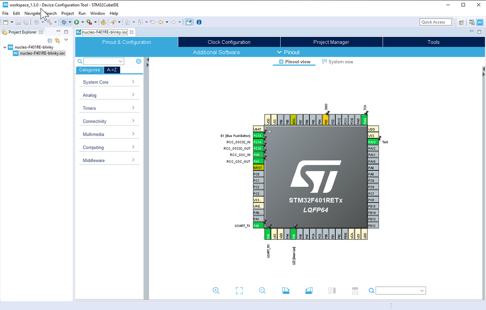Switch to the Project Manager tab
Viewport: 486px width, 310px height.
tap(331, 42)
